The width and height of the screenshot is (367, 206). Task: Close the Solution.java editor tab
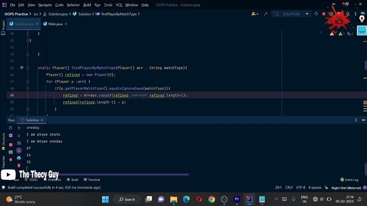(x=37, y=24)
